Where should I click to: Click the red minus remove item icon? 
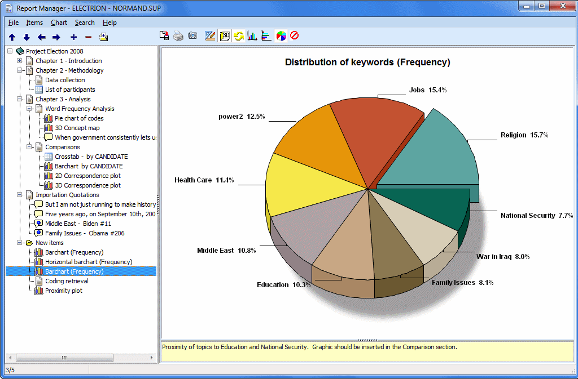(88, 37)
